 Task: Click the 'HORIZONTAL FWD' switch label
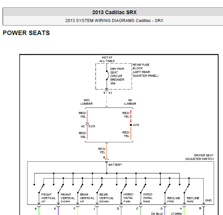point(129,198)
